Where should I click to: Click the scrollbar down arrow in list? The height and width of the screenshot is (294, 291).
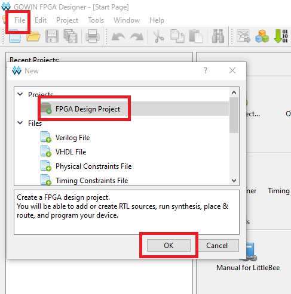(234, 181)
